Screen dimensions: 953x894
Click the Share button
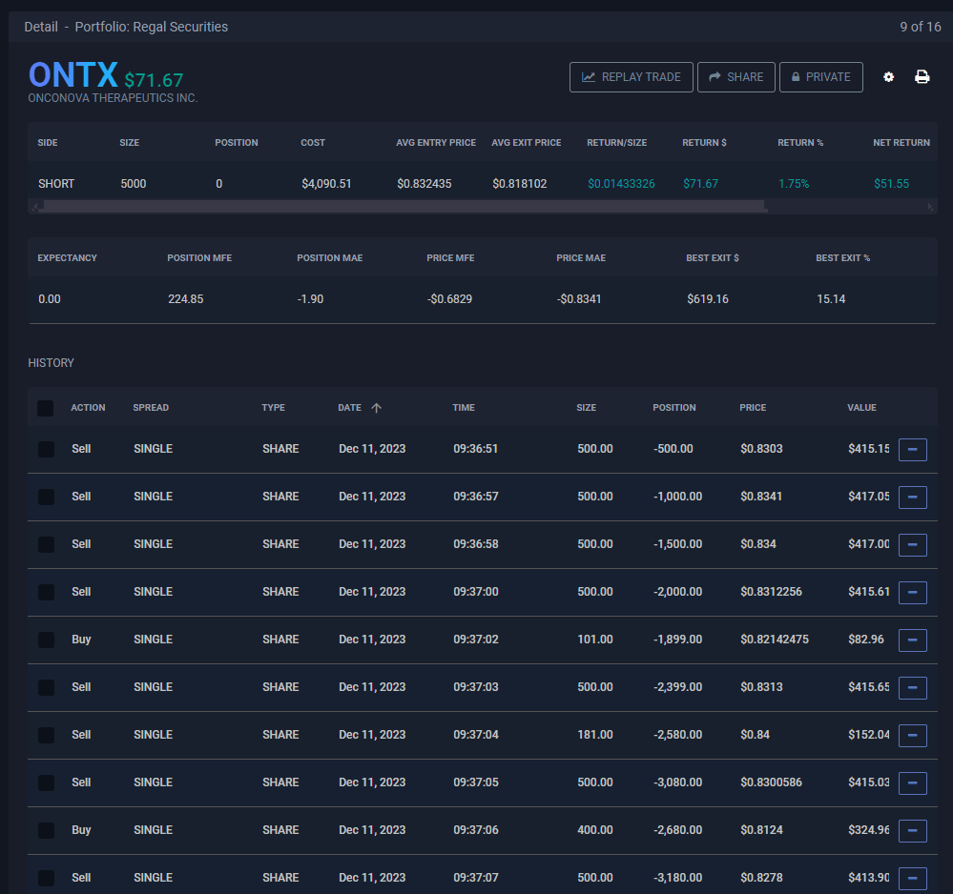[735, 77]
